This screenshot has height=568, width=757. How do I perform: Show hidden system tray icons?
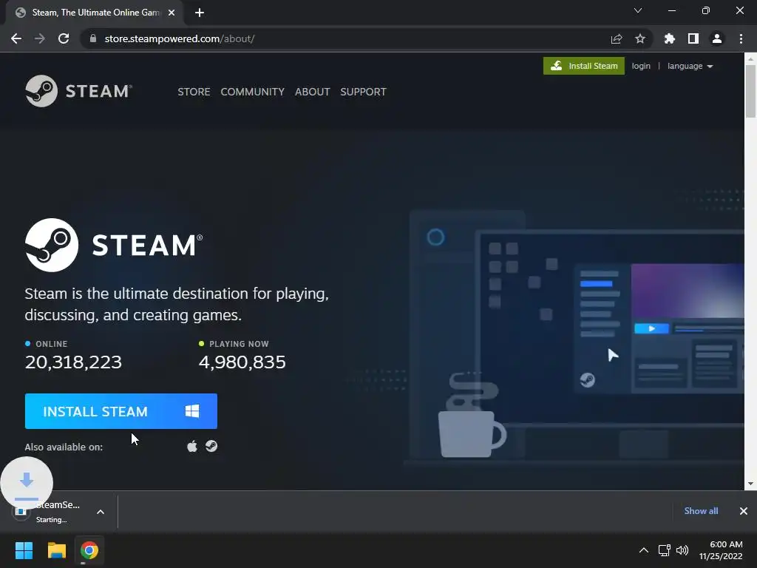pyautogui.click(x=644, y=550)
